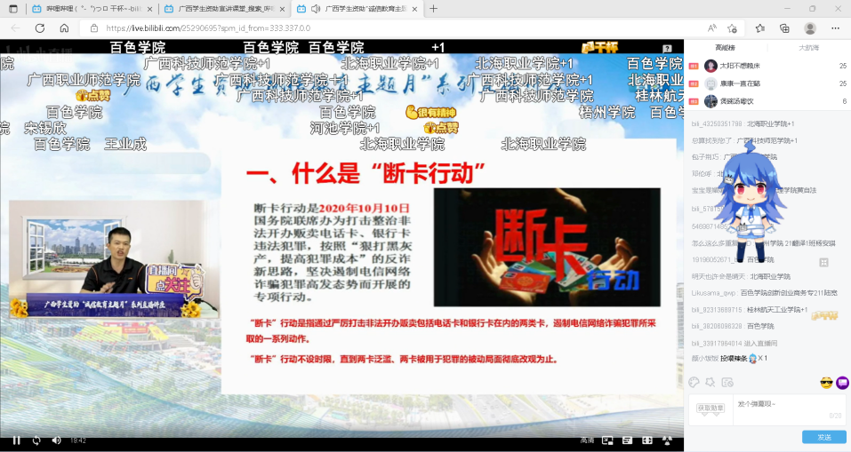Click third-ranked user avatar scoring 6

711,101
